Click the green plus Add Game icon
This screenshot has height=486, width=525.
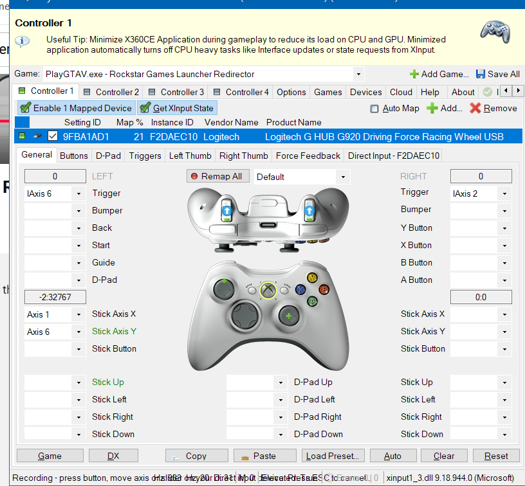[414, 74]
